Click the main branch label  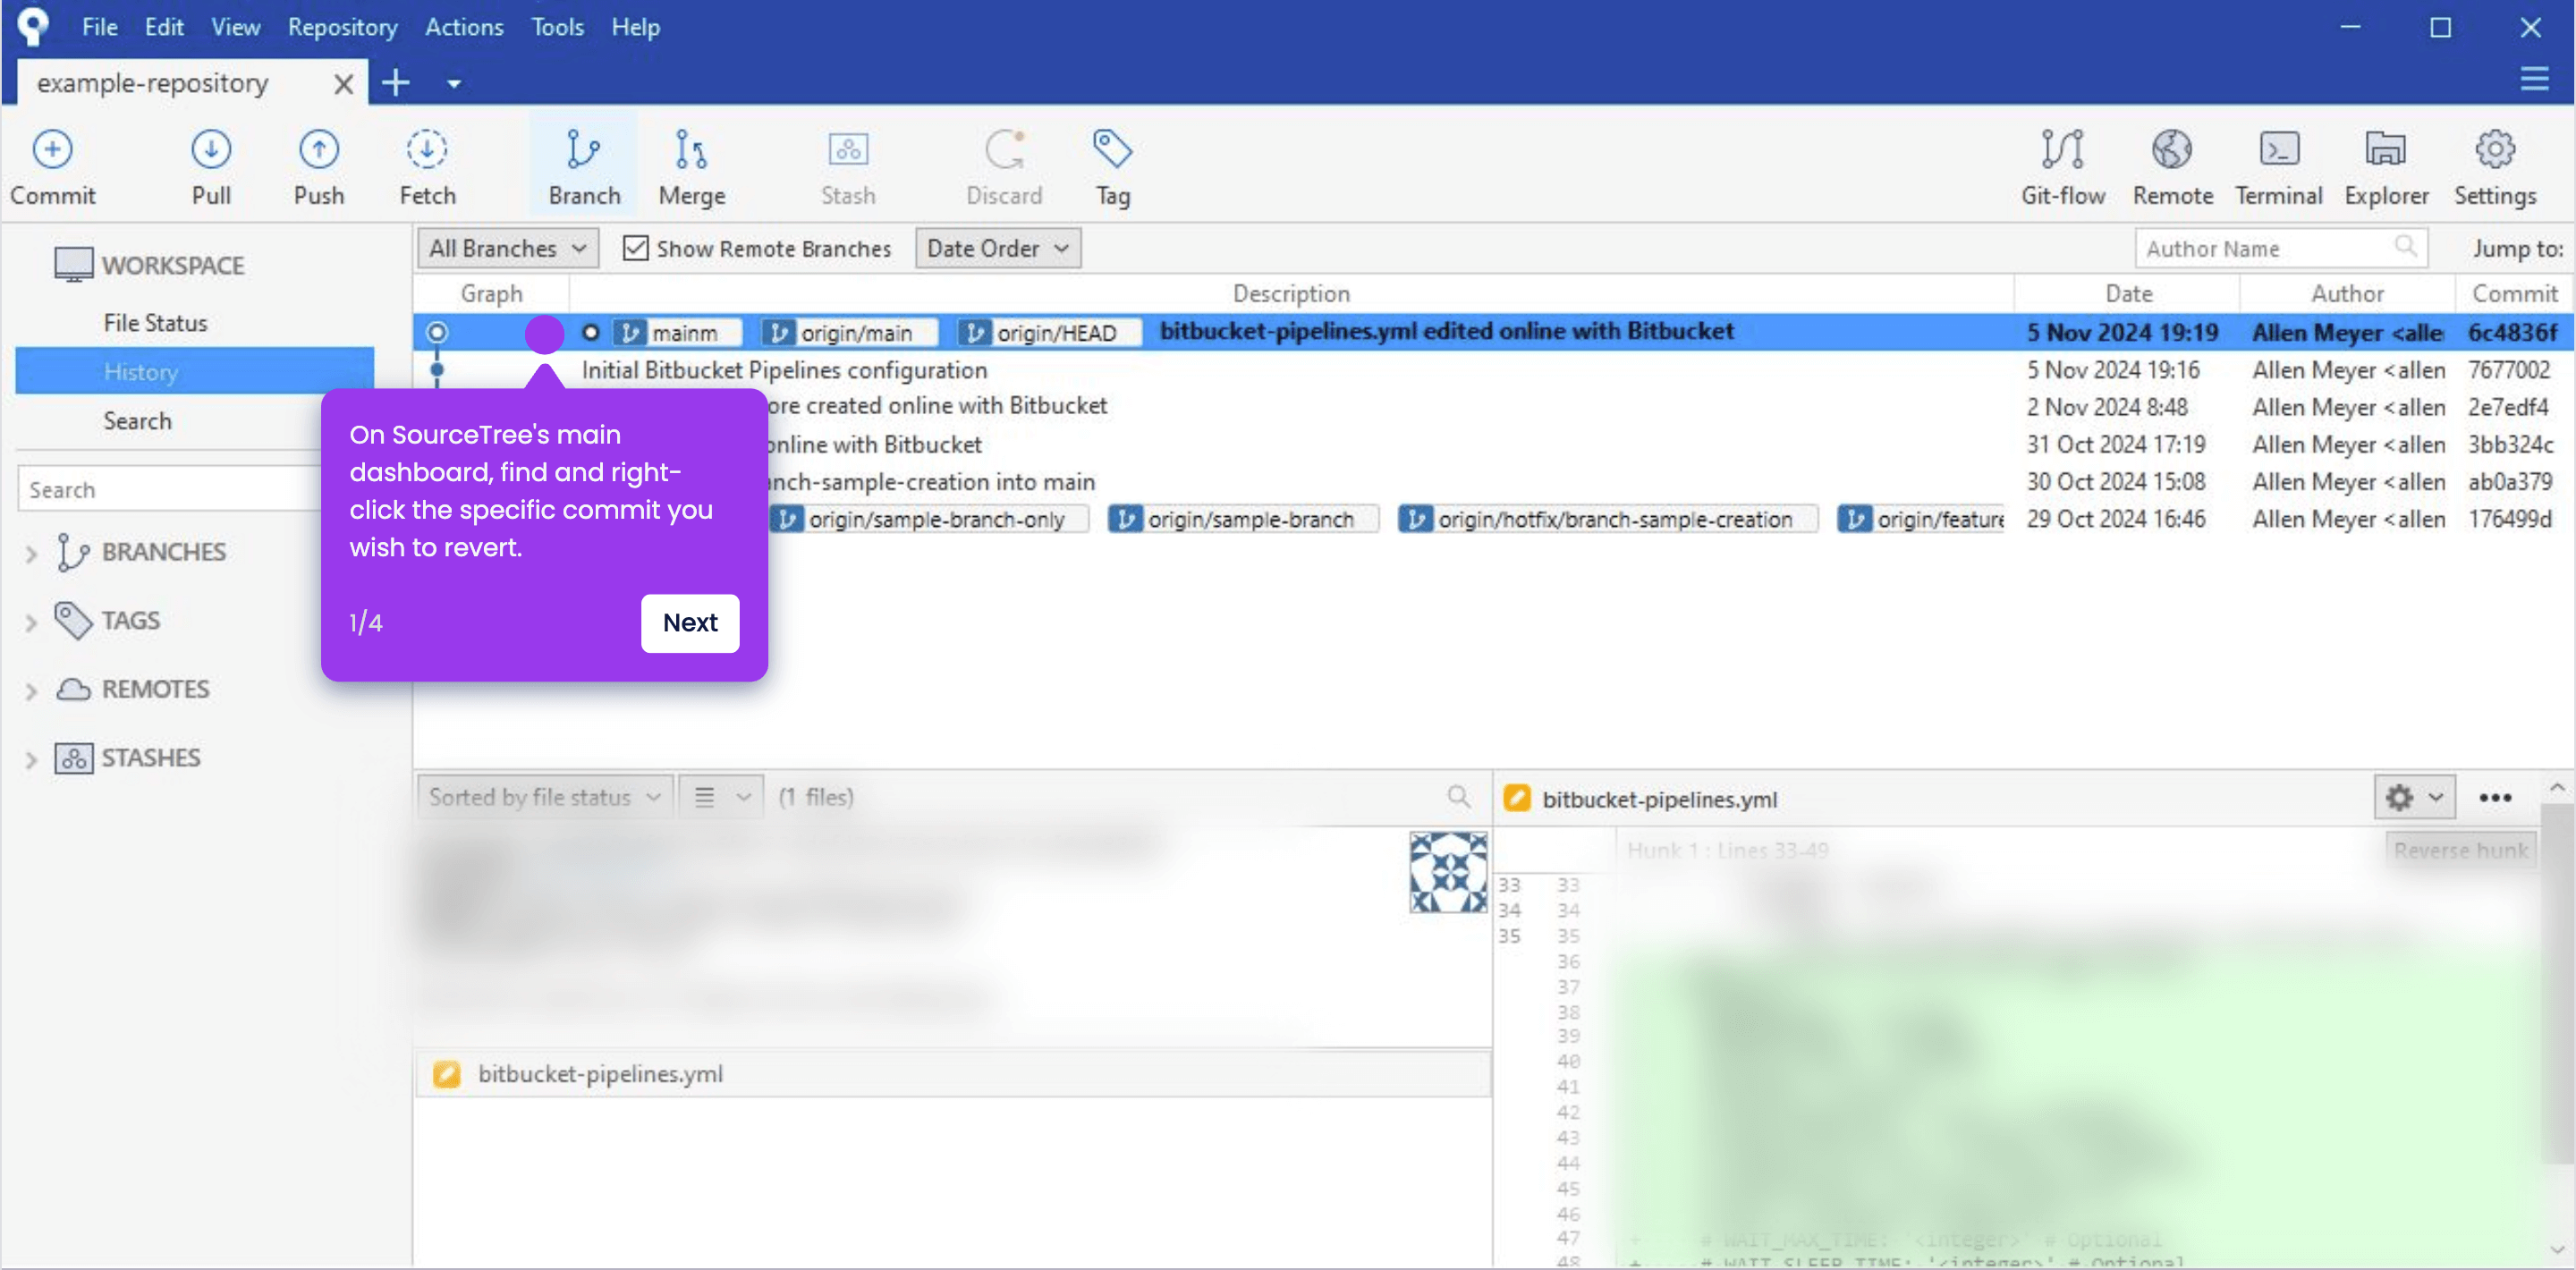click(676, 332)
